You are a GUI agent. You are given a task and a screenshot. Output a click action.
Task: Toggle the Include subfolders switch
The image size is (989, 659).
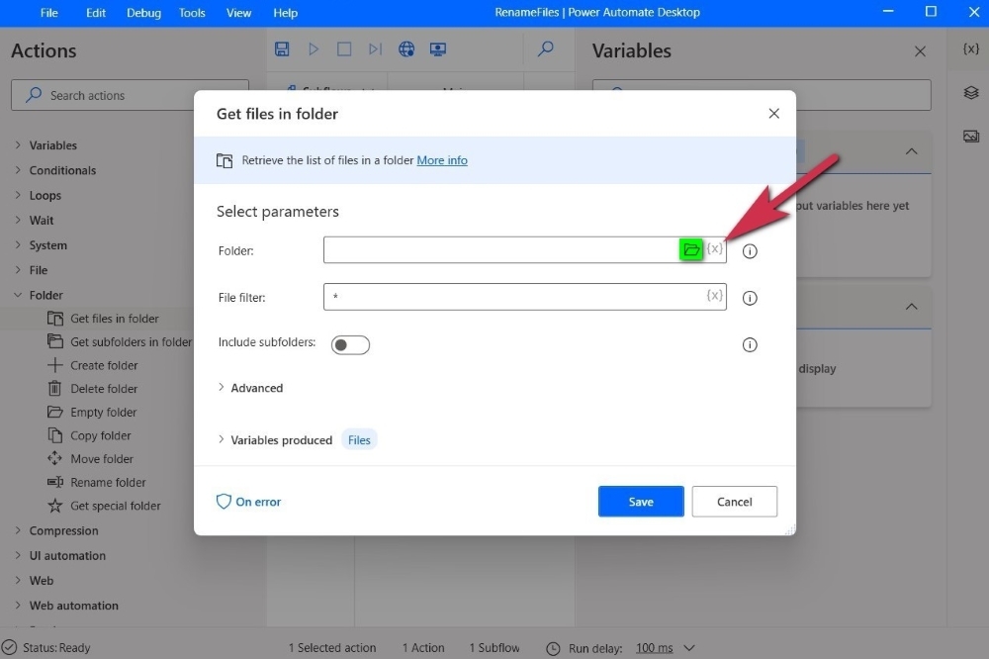[350, 344]
